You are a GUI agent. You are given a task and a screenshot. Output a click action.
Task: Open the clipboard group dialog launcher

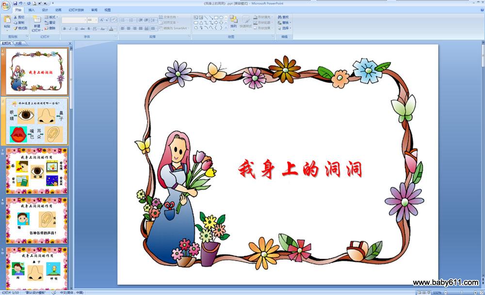[27, 36]
